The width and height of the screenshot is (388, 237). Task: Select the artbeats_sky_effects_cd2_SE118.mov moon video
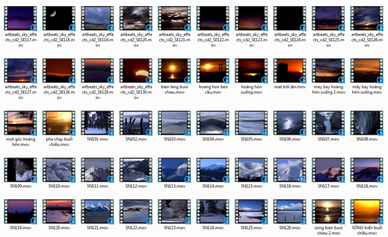pos(59,18)
